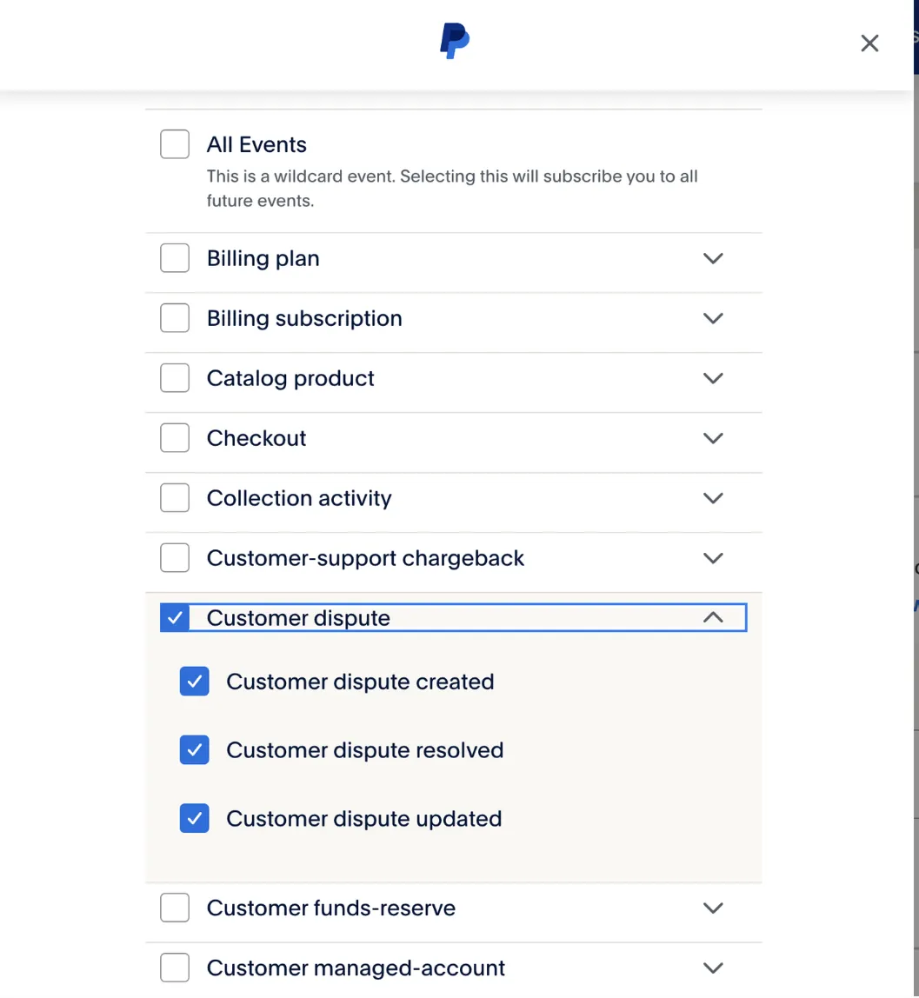Expand the Checkout events chevron

(713, 438)
